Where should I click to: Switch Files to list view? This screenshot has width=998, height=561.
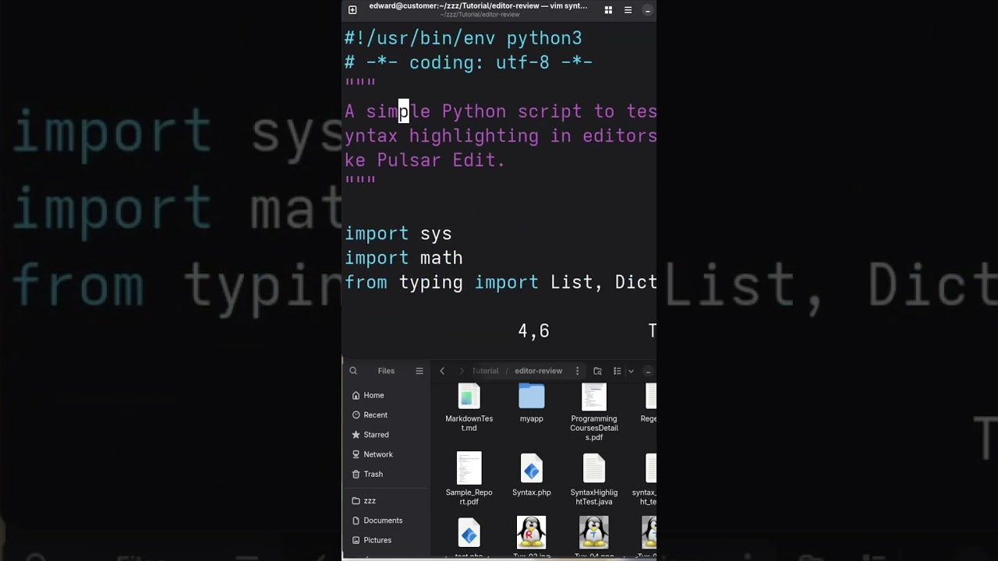(x=617, y=371)
